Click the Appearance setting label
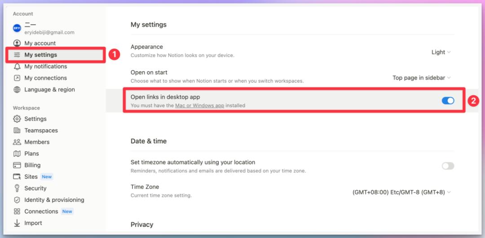Viewport: 485px width, 238px height. click(x=146, y=47)
